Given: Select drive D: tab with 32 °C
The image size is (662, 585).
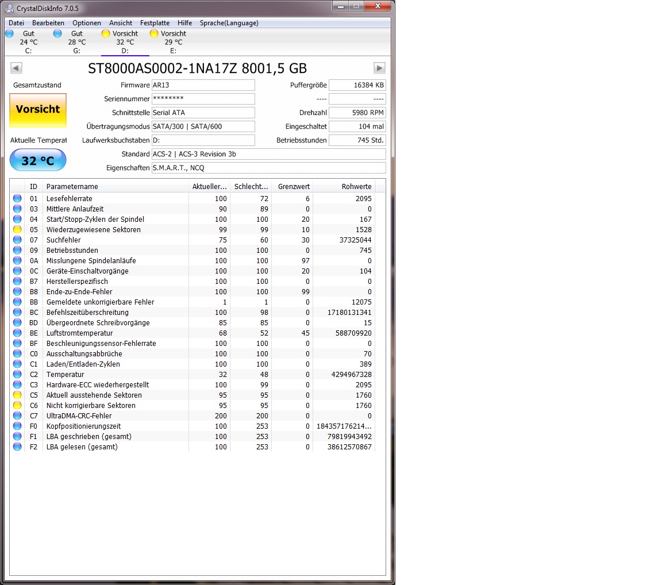Looking at the screenshot, I should (x=125, y=42).
